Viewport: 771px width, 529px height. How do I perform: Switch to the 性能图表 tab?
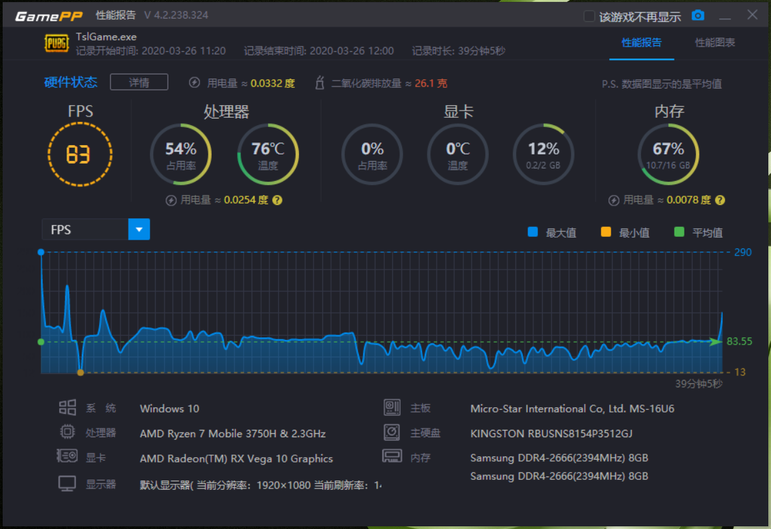[x=715, y=43]
